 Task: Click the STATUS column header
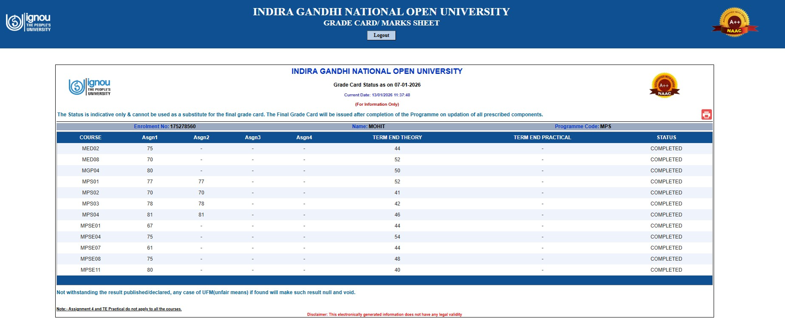coord(666,138)
